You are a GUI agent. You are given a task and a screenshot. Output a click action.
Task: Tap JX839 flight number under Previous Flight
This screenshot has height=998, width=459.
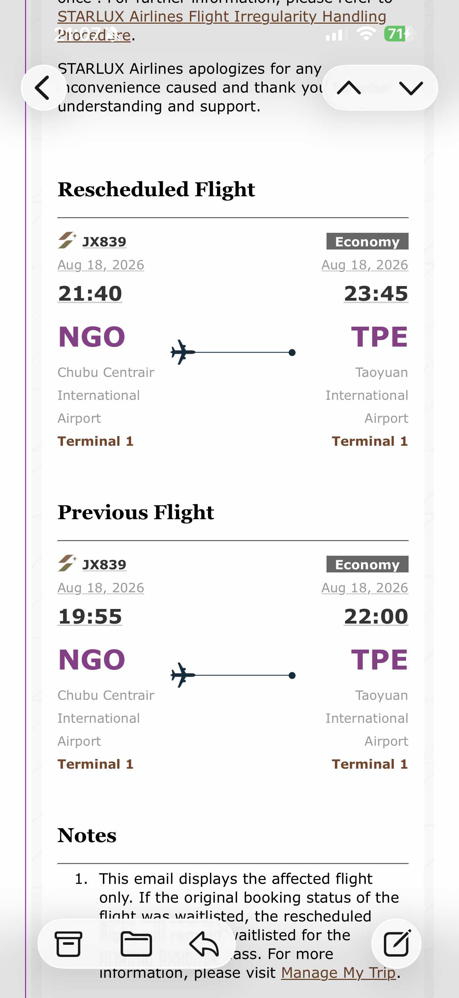(x=104, y=564)
